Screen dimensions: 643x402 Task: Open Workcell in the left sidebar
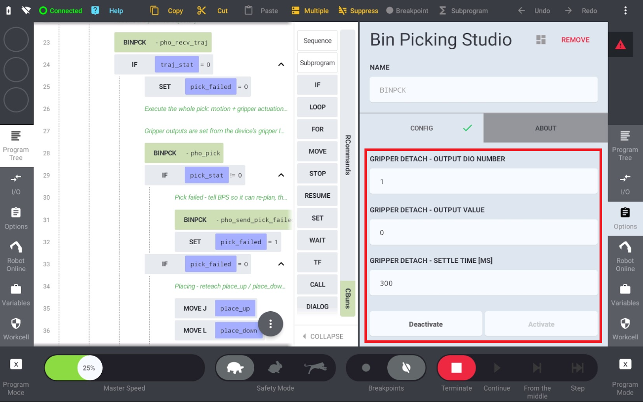16,329
